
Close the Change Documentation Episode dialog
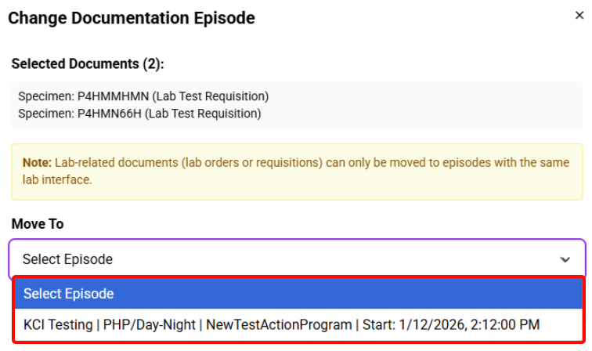pos(578,16)
